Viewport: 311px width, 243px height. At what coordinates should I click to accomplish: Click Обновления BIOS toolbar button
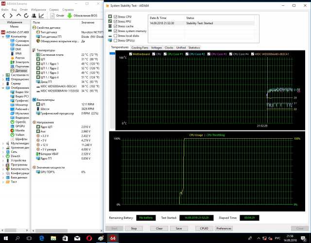[x=83, y=16]
